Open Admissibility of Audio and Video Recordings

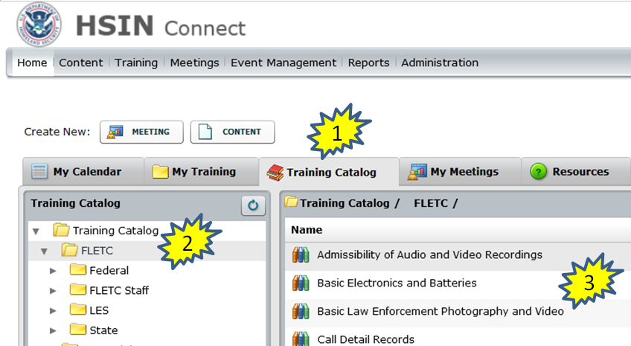(429, 254)
